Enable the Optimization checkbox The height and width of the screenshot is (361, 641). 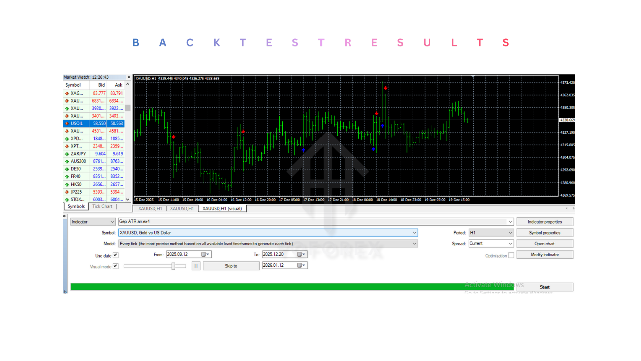[511, 255]
